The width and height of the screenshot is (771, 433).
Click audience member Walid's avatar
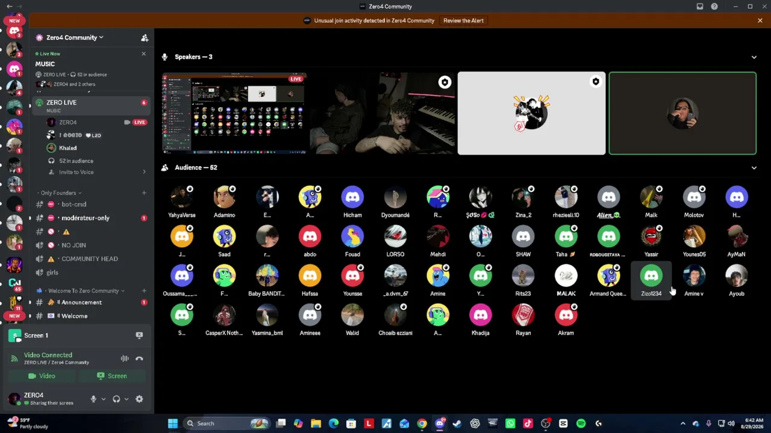pos(352,315)
